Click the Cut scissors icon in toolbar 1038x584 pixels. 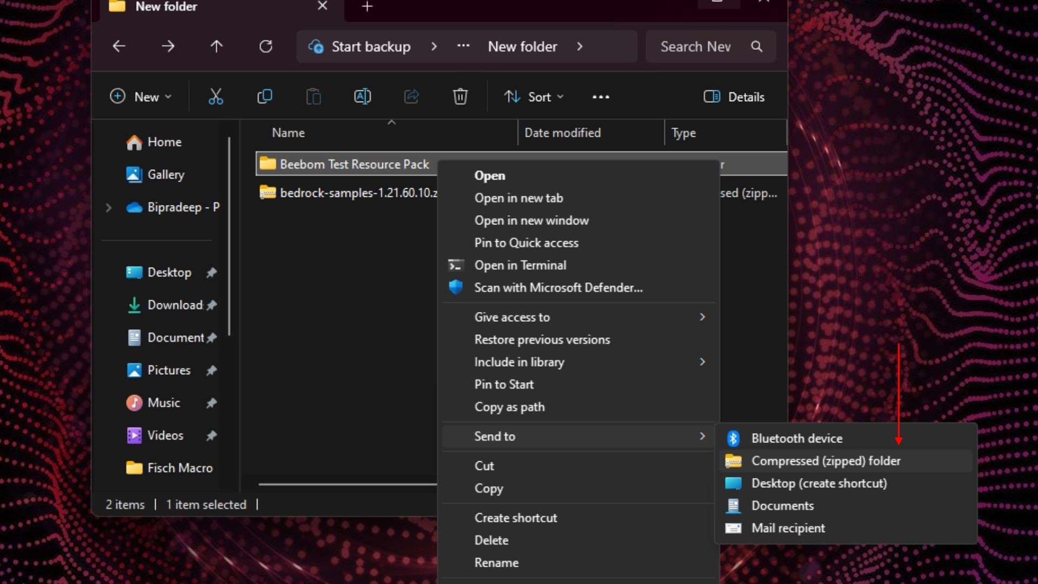coord(216,97)
